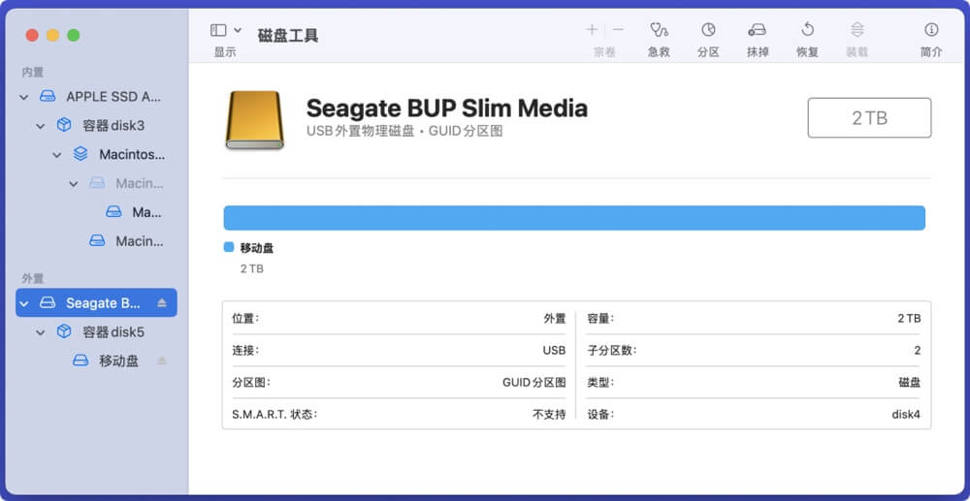The width and height of the screenshot is (970, 501).
Task: Collapse the 容器 disk5 node
Action: tap(40, 332)
